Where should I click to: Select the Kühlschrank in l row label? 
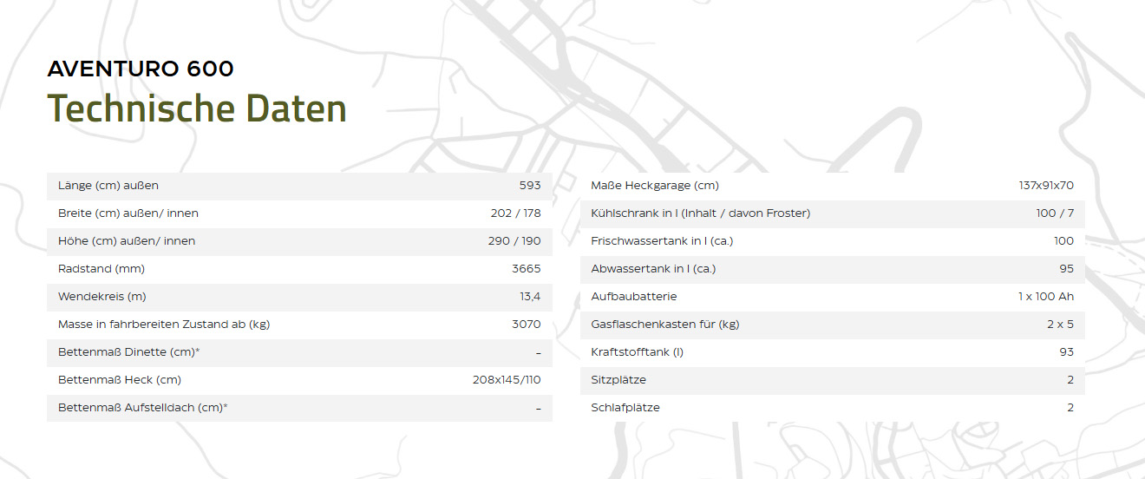tap(700, 213)
